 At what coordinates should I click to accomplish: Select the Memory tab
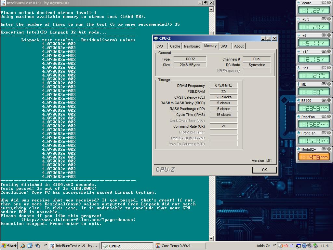[x=210, y=46]
